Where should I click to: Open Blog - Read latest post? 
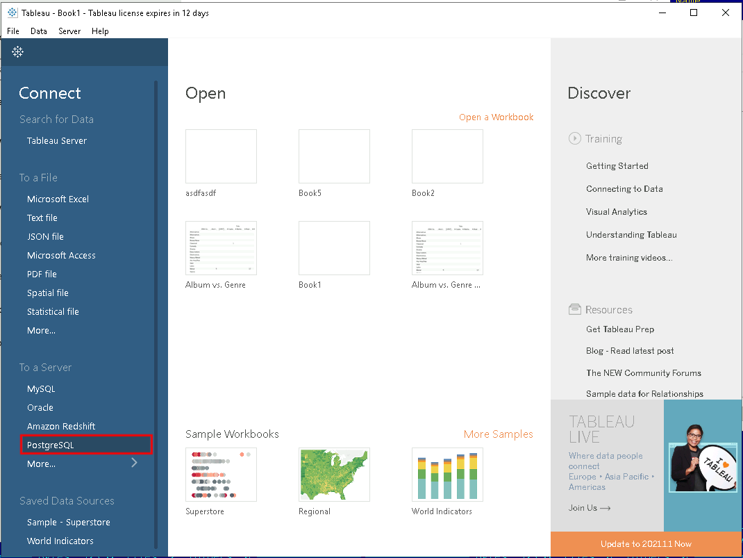tap(630, 351)
